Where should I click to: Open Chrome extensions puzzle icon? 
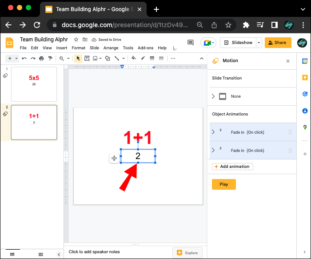pyautogui.click(x=246, y=25)
